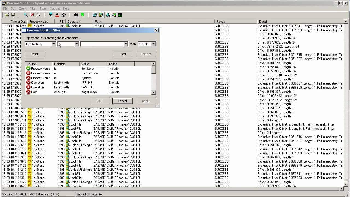Click filter list scroll down arrow
Viewport: 350px width, 197px height.
pyautogui.click(x=153, y=92)
